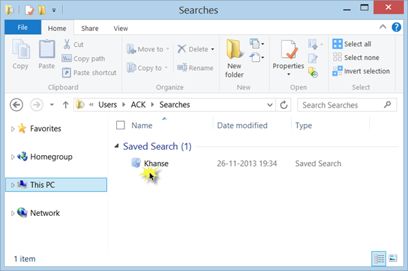The image size is (408, 271).
Task: Switch to details view button
Action: click(379, 259)
